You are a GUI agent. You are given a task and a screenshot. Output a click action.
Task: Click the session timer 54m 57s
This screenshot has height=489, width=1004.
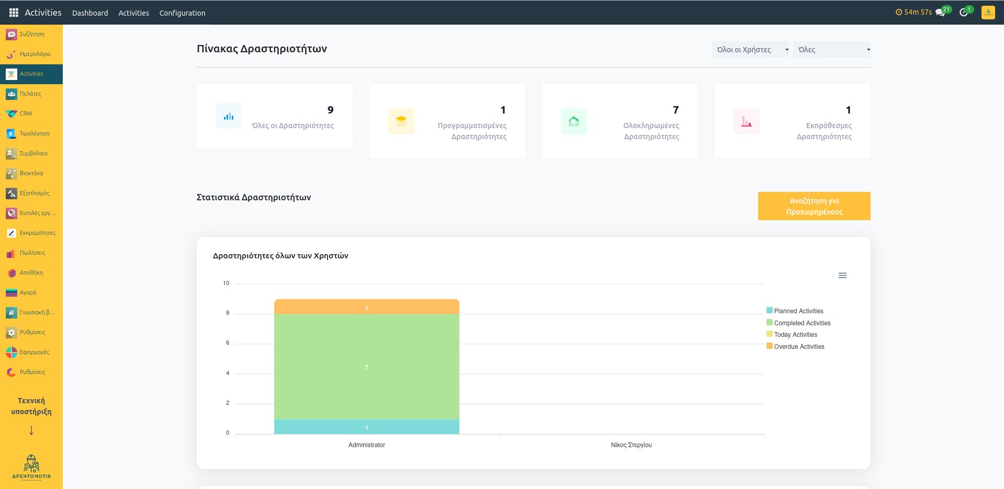pos(913,12)
